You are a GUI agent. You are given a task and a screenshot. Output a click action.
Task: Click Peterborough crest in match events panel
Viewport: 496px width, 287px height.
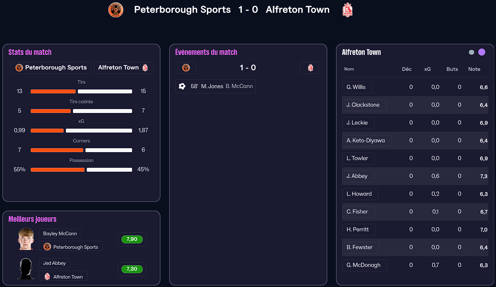tap(186, 68)
